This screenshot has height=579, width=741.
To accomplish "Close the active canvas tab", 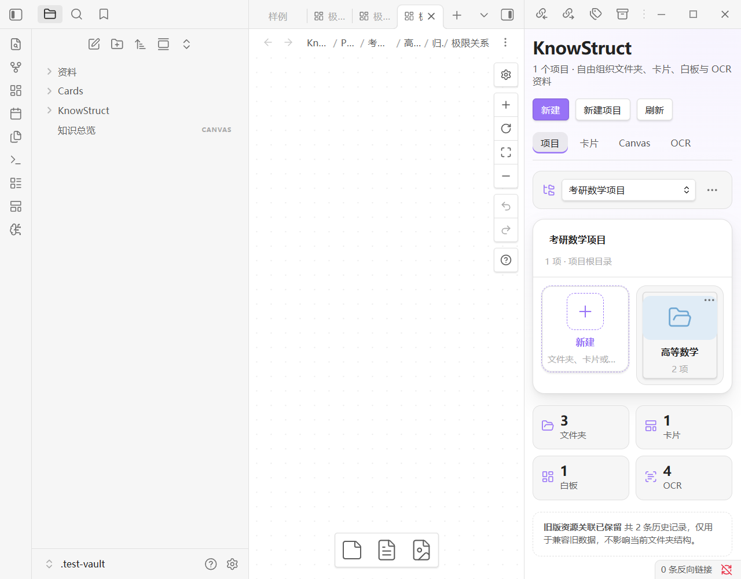I will pyautogui.click(x=431, y=16).
